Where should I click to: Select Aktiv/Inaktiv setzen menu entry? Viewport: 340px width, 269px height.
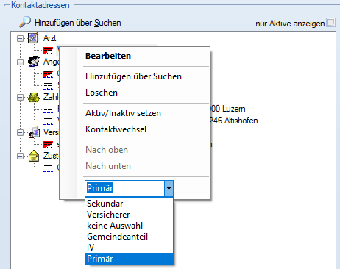coord(123,113)
